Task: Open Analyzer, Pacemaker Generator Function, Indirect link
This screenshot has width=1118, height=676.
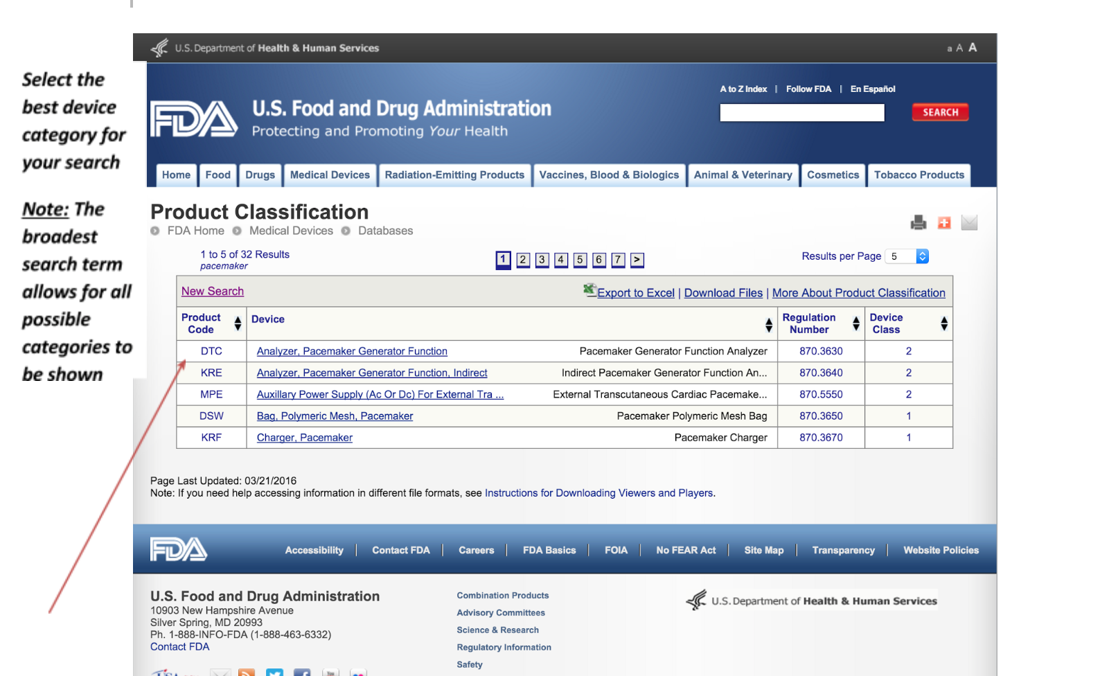Action: tap(372, 373)
